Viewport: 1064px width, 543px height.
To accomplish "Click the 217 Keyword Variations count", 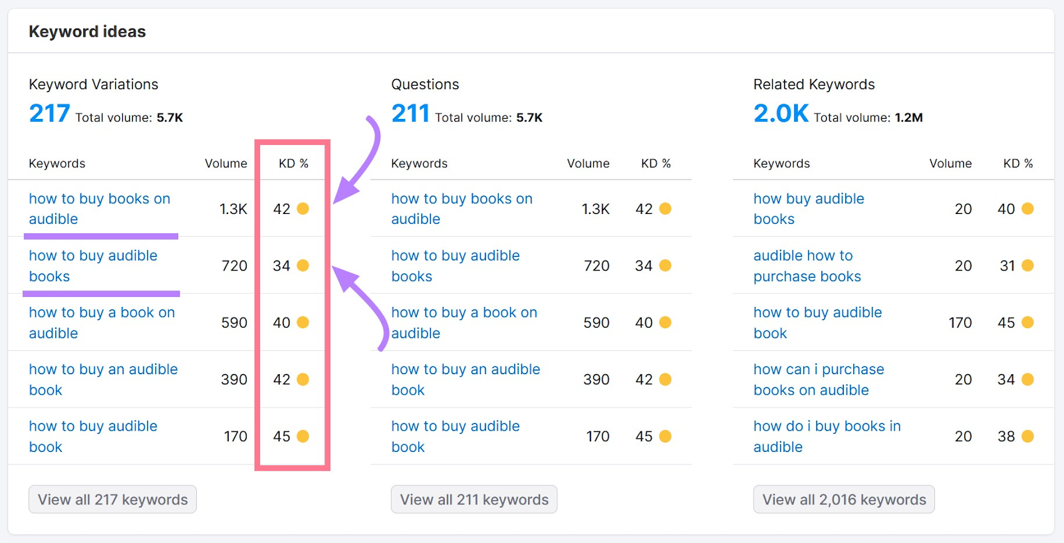I will click(49, 114).
